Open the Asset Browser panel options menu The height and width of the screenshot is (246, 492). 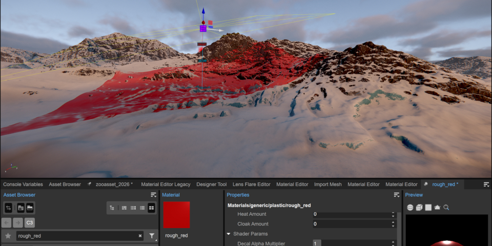(153, 195)
